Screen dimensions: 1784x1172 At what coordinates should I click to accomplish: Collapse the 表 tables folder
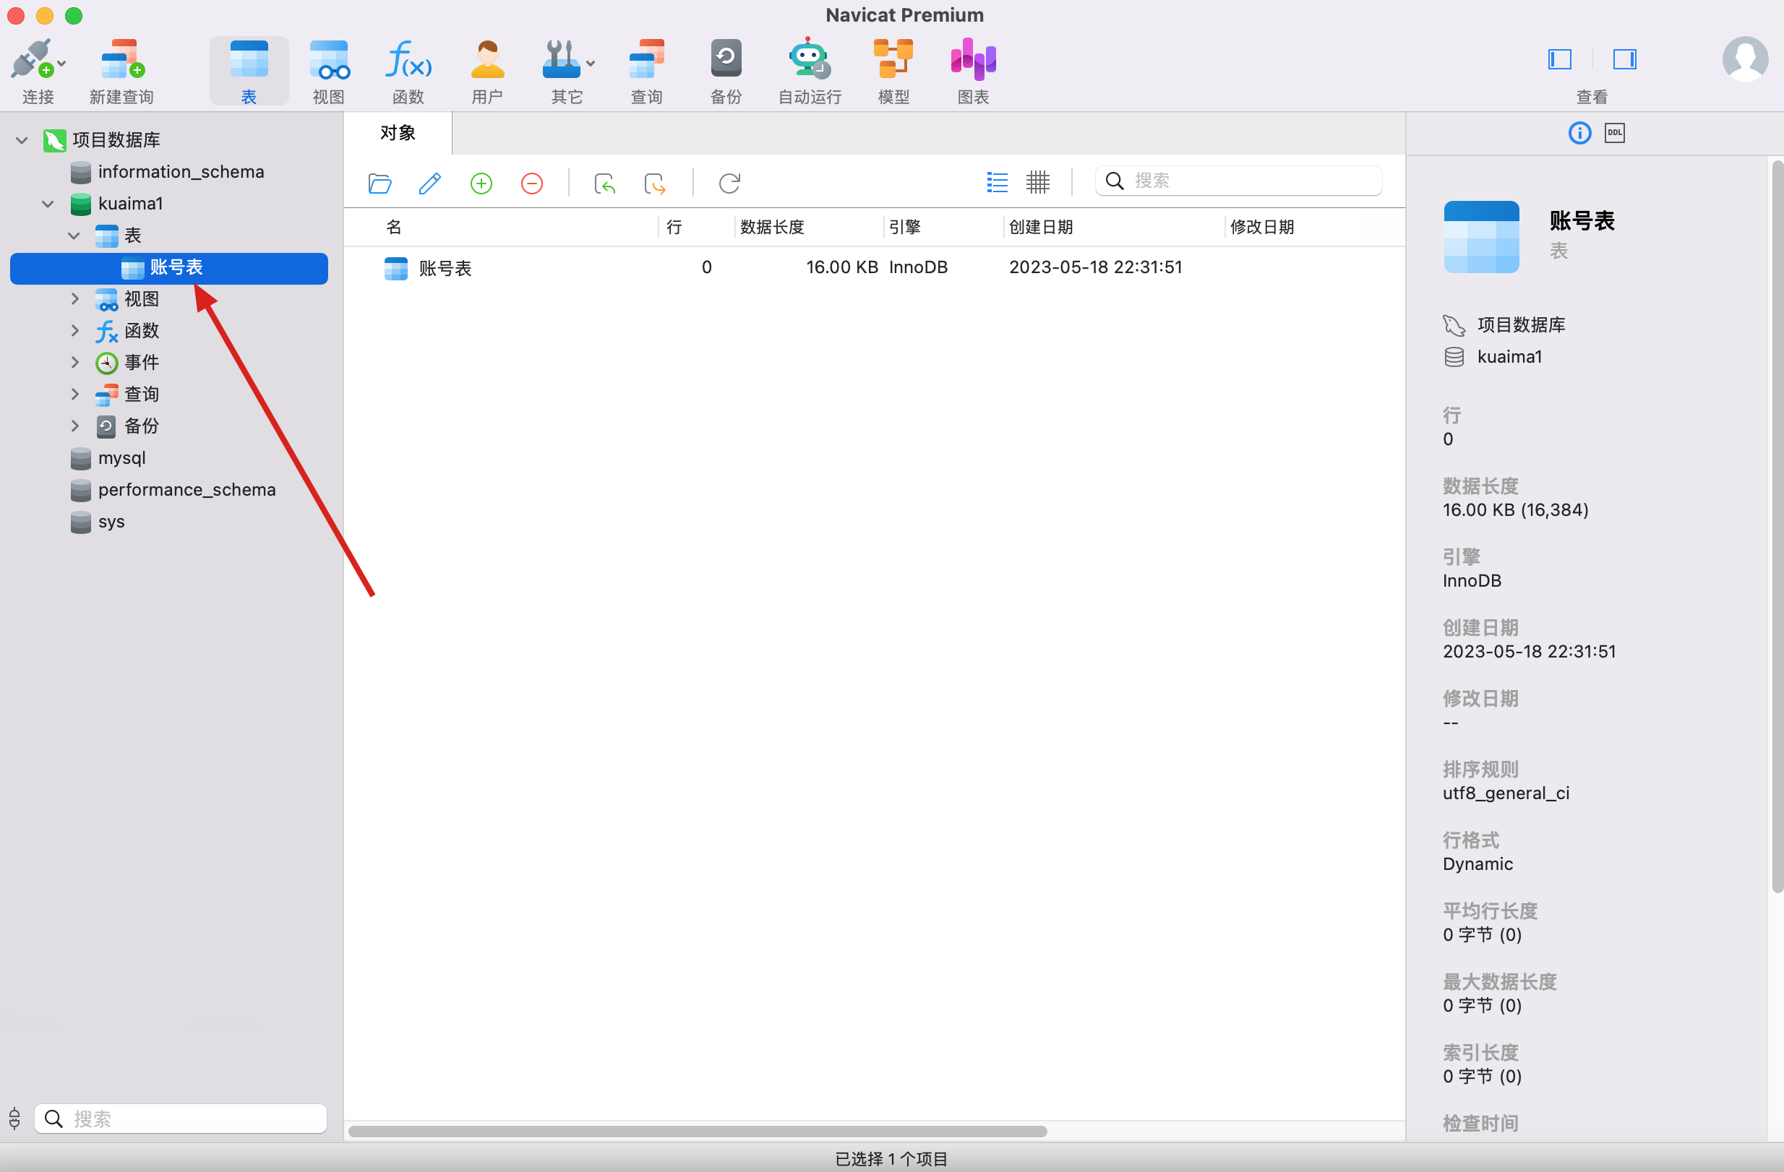point(74,236)
